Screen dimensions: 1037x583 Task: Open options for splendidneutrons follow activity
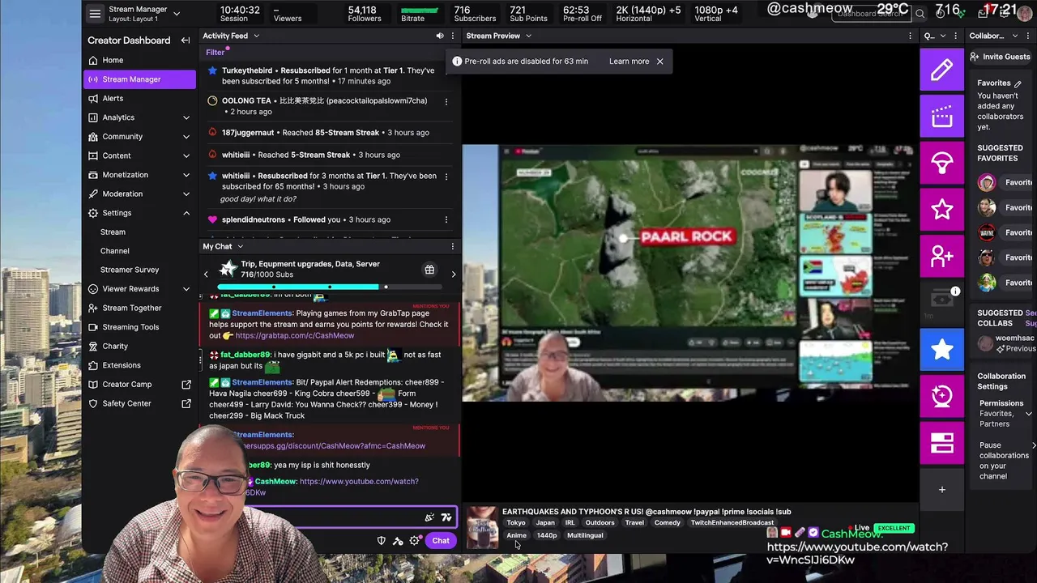[x=446, y=219]
